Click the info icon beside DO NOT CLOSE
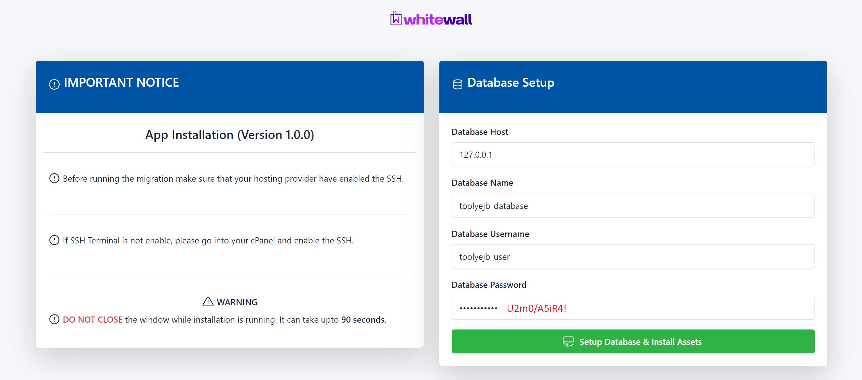 [54, 319]
